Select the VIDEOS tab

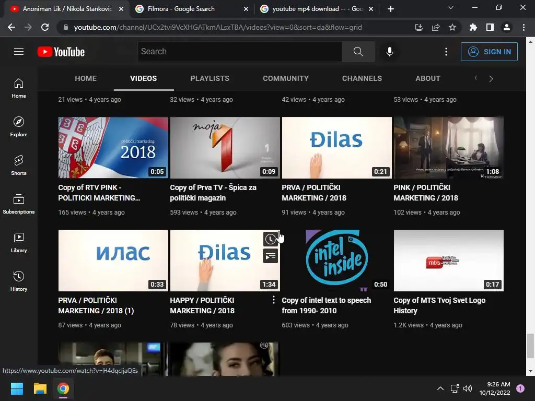143,78
